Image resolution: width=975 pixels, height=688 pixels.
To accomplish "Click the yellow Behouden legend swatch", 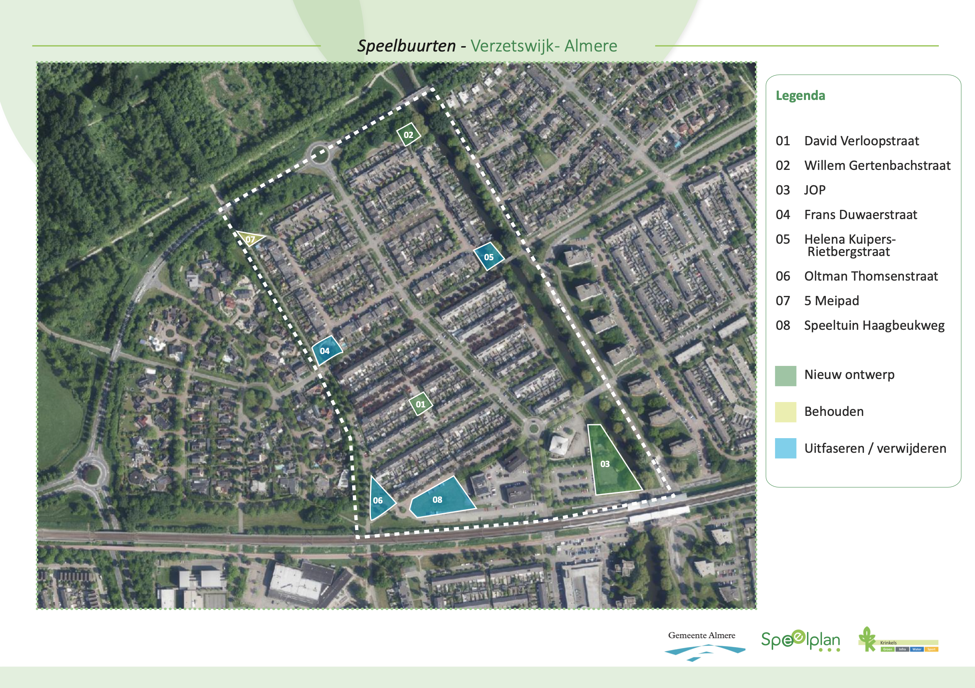I will coord(785,412).
